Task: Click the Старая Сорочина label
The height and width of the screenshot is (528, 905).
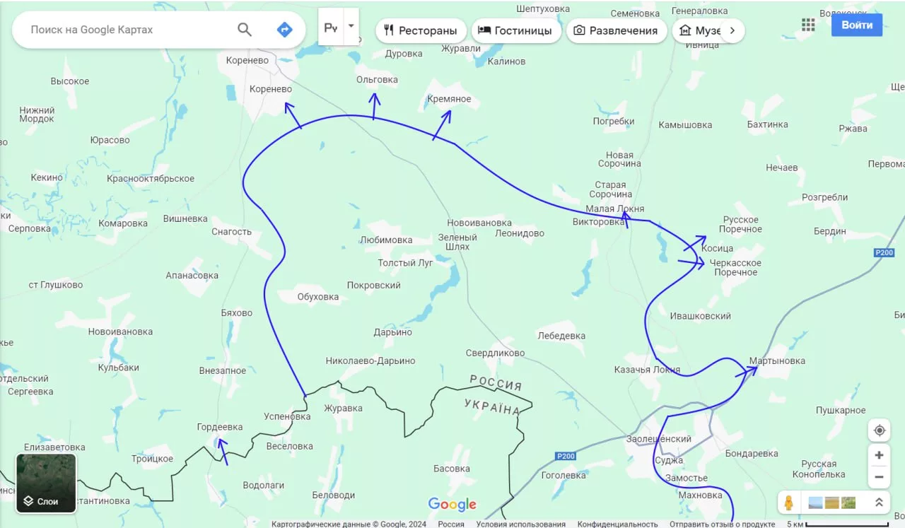Action: (610, 189)
